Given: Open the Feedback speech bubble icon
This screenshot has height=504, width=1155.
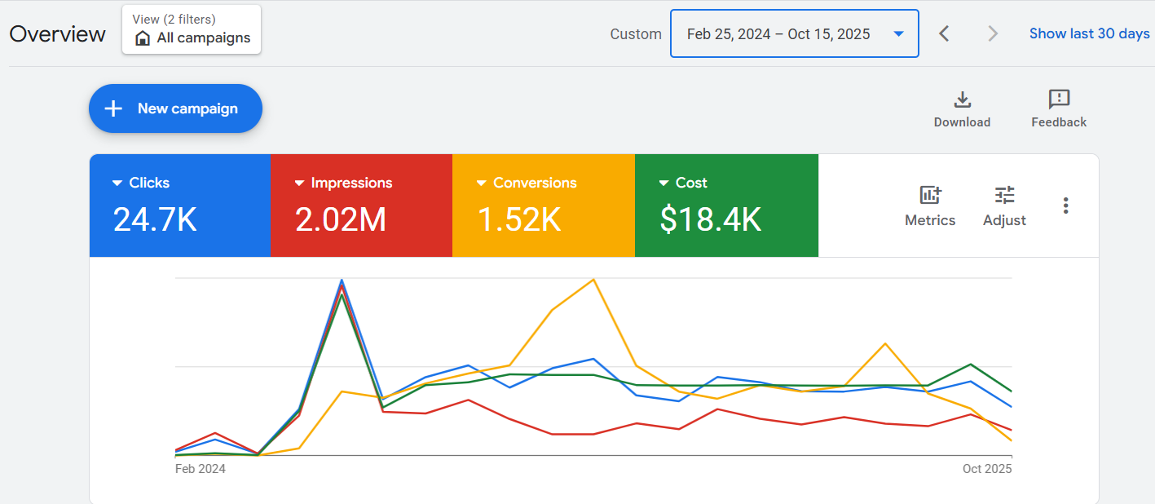Looking at the screenshot, I should point(1059,99).
